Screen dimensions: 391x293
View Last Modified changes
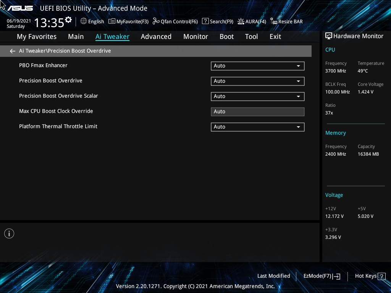click(273, 276)
